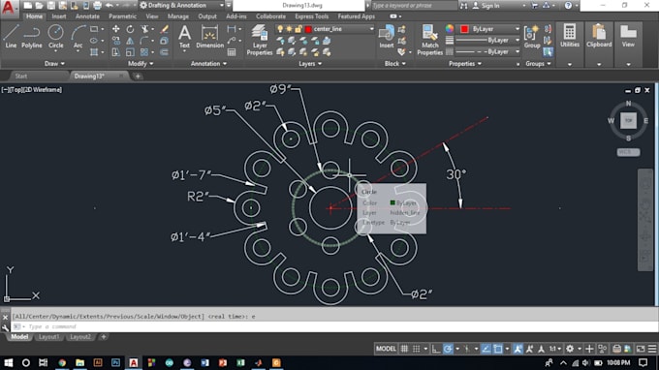Screen dimensions: 659x370
Task: Click the Plot printer icon in quick access
Action: [x=97, y=6]
